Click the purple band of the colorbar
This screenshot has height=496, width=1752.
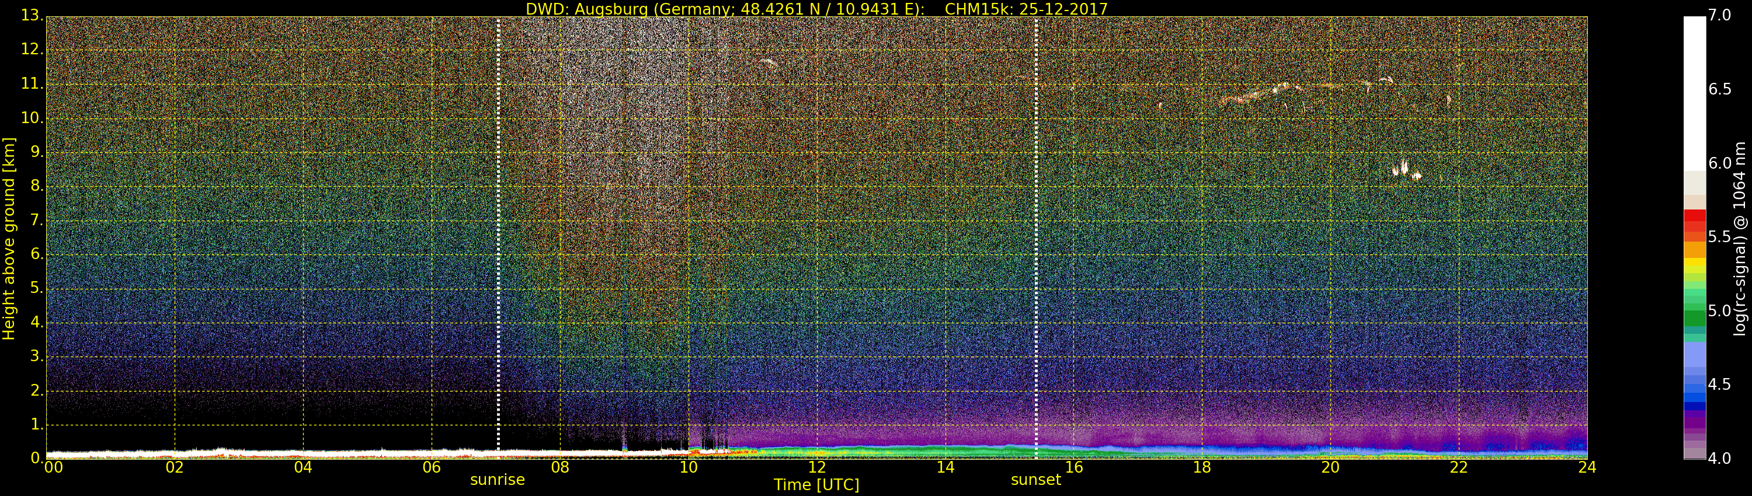(x=1695, y=421)
